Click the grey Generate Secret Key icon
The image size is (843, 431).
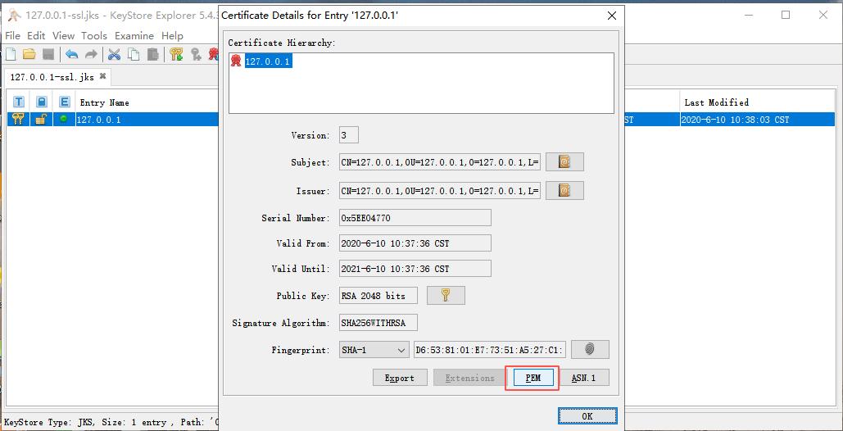(197, 54)
